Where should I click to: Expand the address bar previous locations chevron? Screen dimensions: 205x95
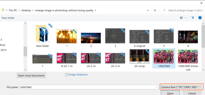tap(148, 10)
